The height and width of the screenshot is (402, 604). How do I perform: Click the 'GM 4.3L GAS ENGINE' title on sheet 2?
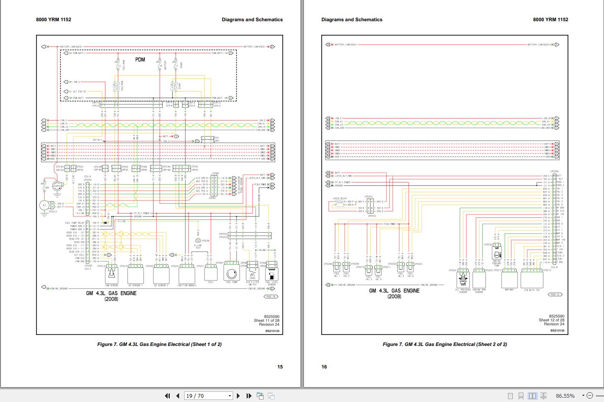(x=394, y=291)
